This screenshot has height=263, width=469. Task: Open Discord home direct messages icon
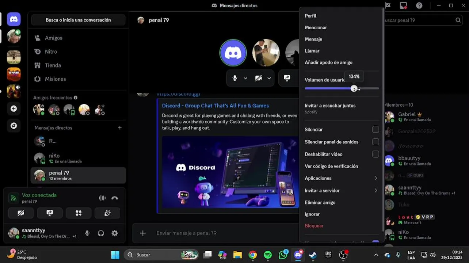click(x=14, y=19)
